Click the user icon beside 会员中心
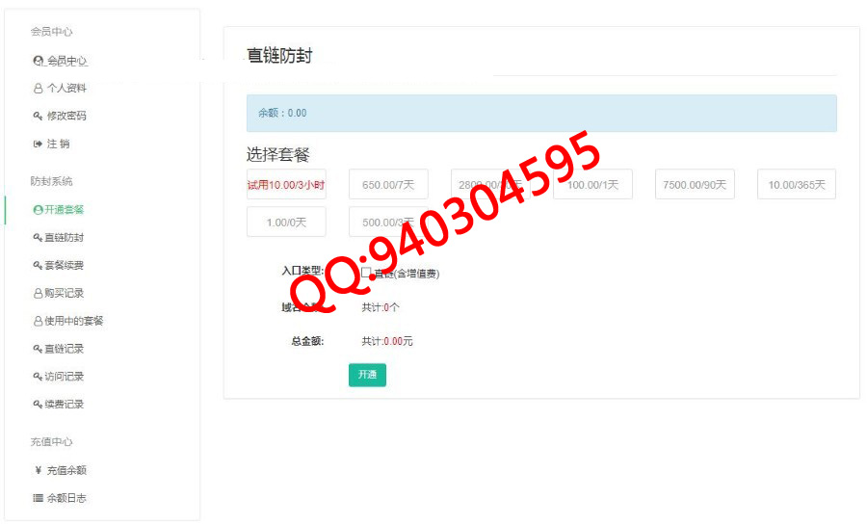Screen dimensions: 867x525 38,61
